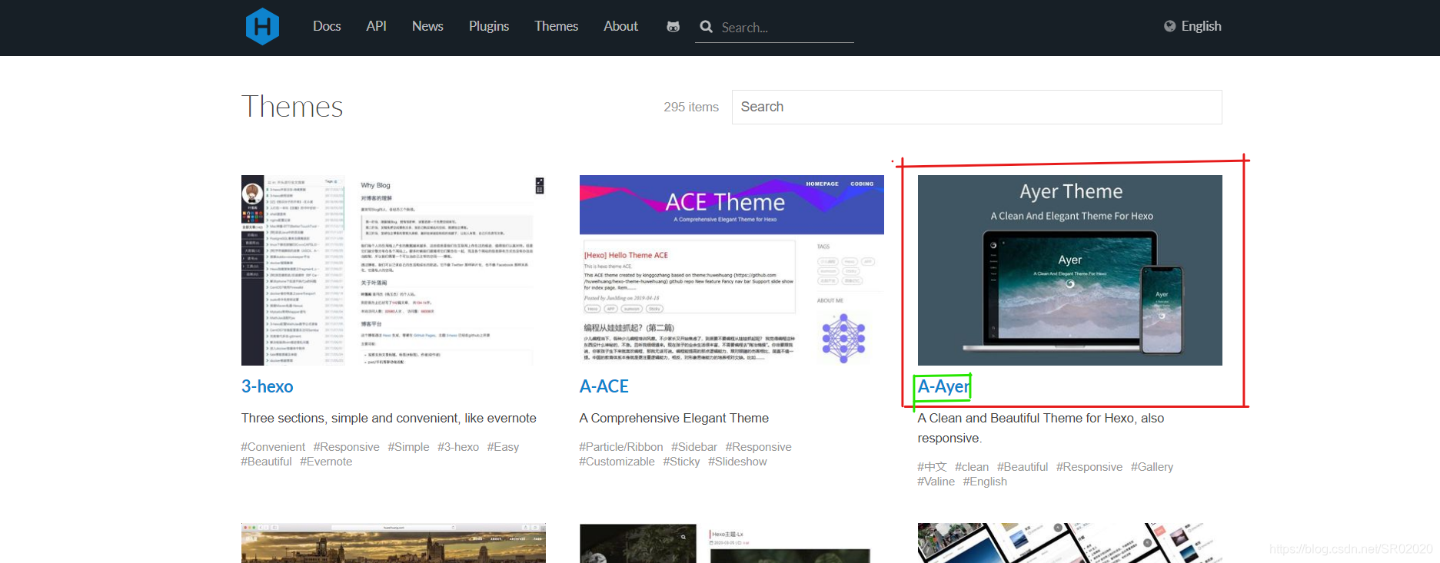This screenshot has height=563, width=1440.
Task: Navigate to Plugins
Action: [489, 26]
